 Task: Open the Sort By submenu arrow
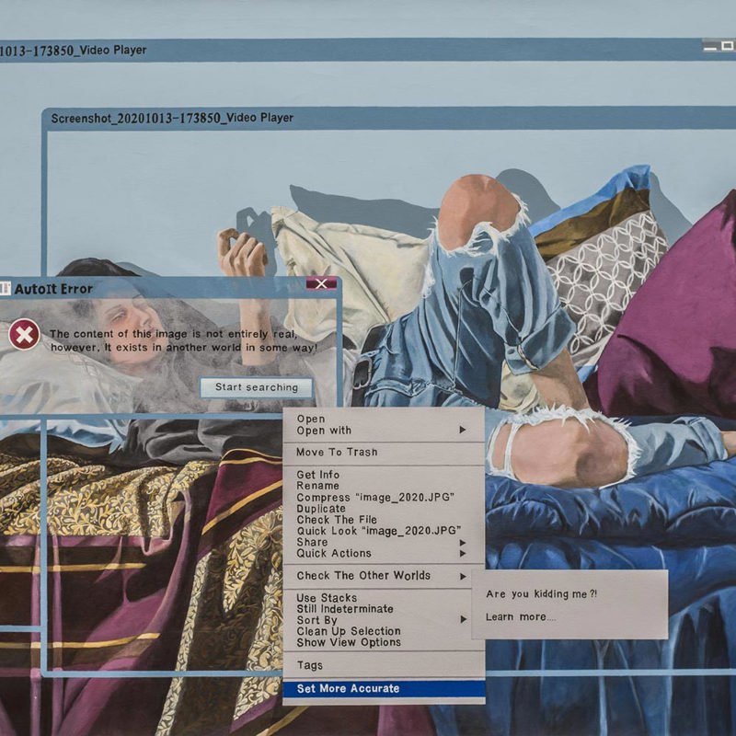click(x=463, y=620)
